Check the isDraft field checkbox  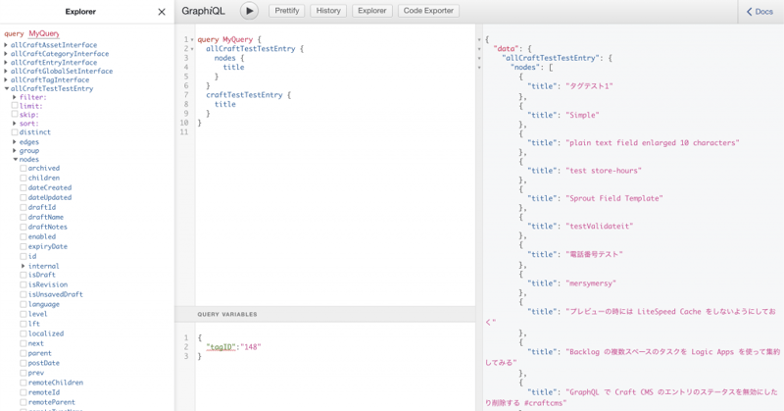(x=24, y=276)
